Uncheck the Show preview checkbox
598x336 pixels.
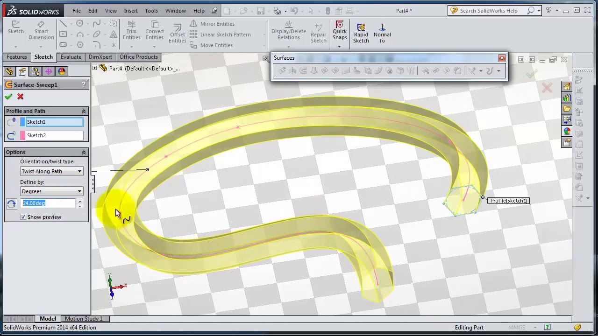click(23, 217)
